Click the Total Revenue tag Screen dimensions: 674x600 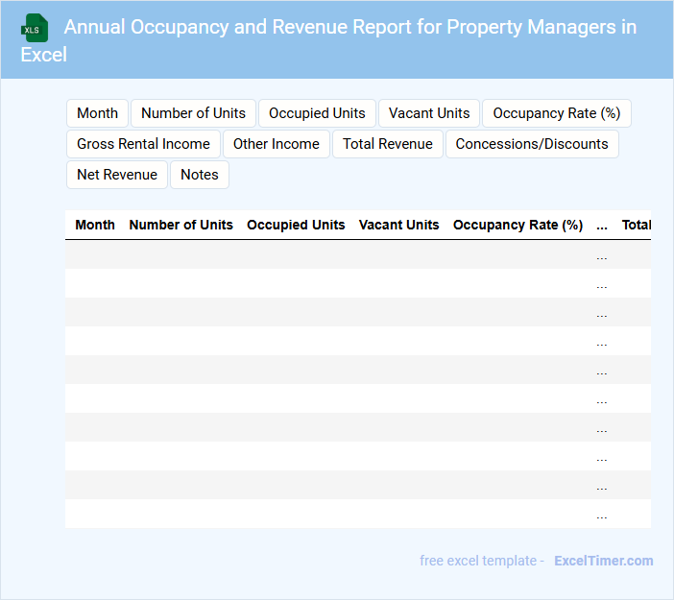pos(387,144)
